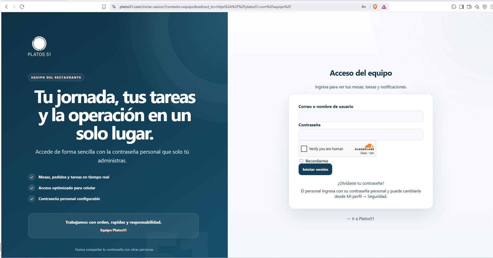Bookmark this page with the bookmark icon

click(x=104, y=7)
